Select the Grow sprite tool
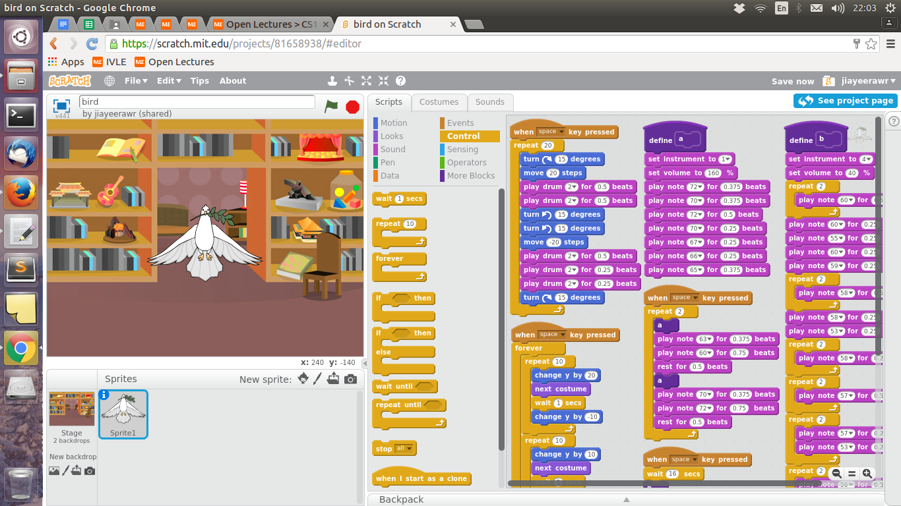This screenshot has width=901, height=506. (x=367, y=80)
